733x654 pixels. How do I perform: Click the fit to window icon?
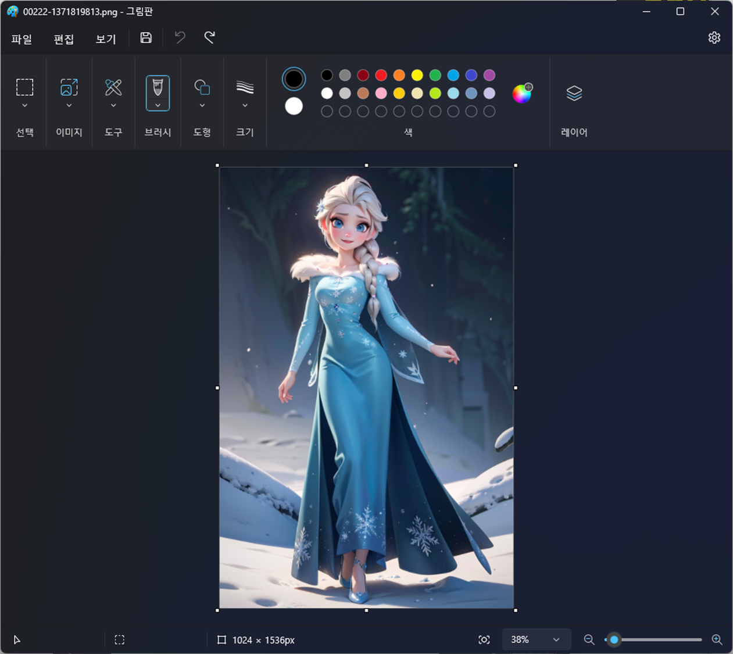[484, 640]
